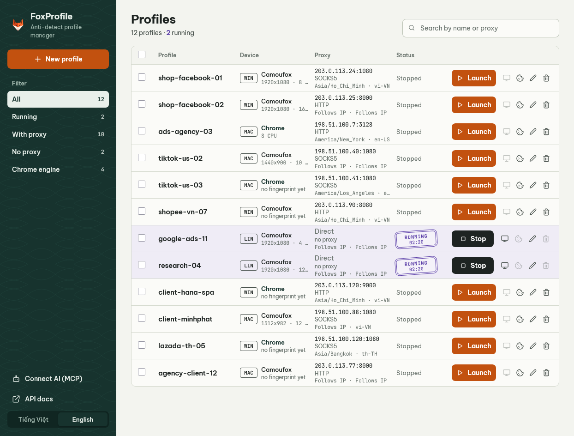574x436 pixels.
Task: Delete the shop-facebook-01 profile
Action: 546,78
